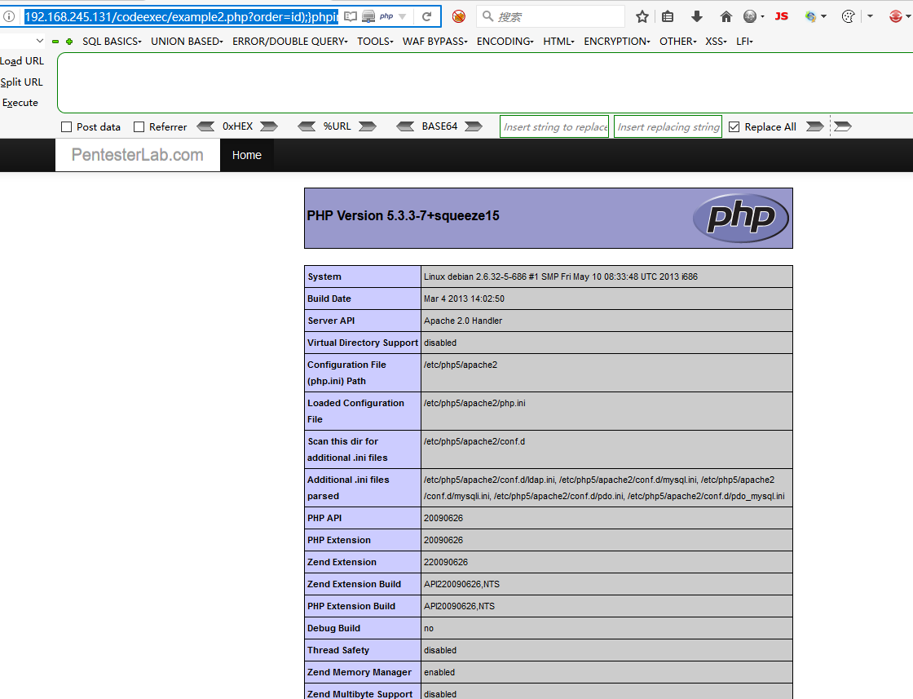The image size is (913, 699).
Task: Go to the browser home page icon
Action: point(726,16)
